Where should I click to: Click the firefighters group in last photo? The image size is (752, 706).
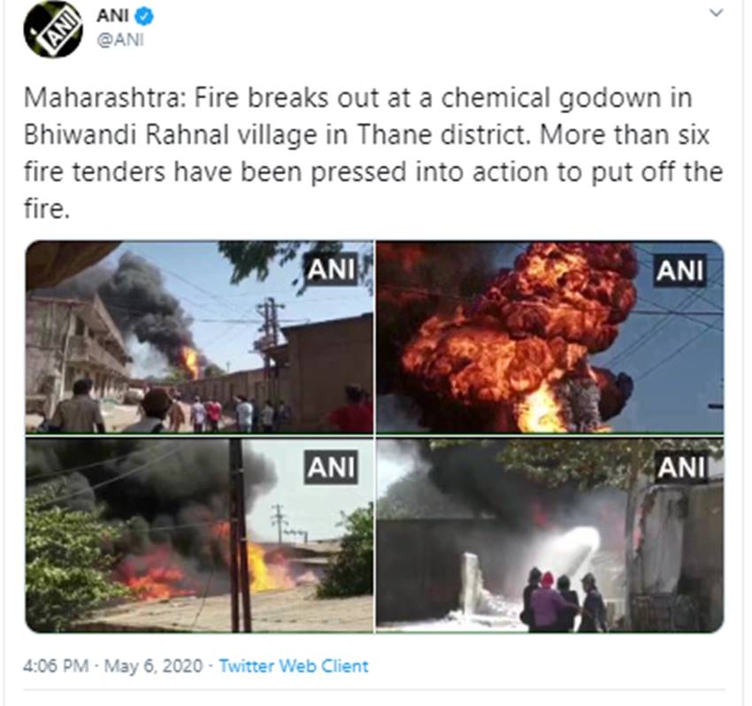coord(565,600)
